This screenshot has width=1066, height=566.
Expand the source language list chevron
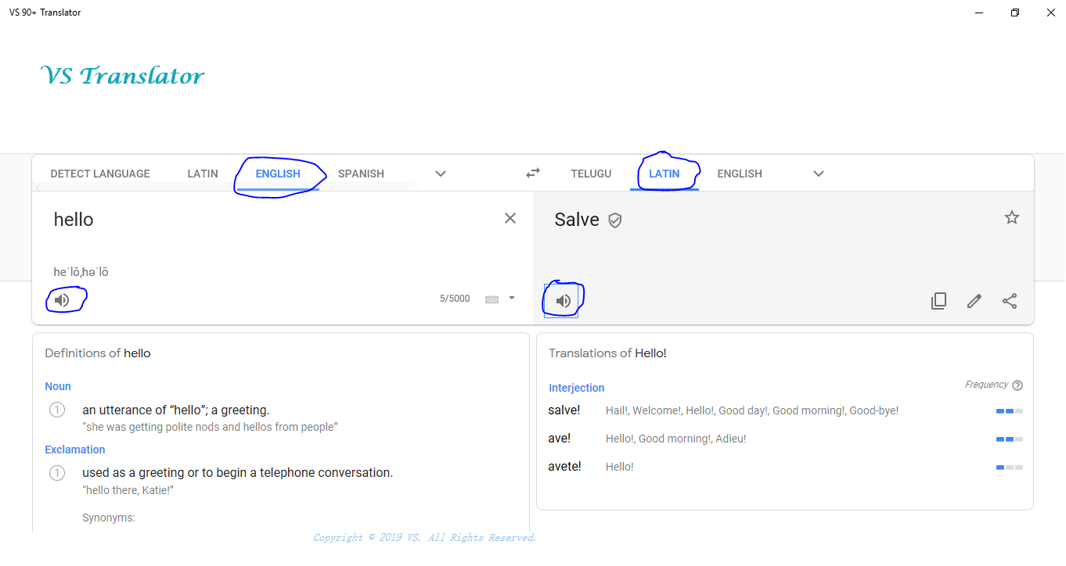coord(441,174)
